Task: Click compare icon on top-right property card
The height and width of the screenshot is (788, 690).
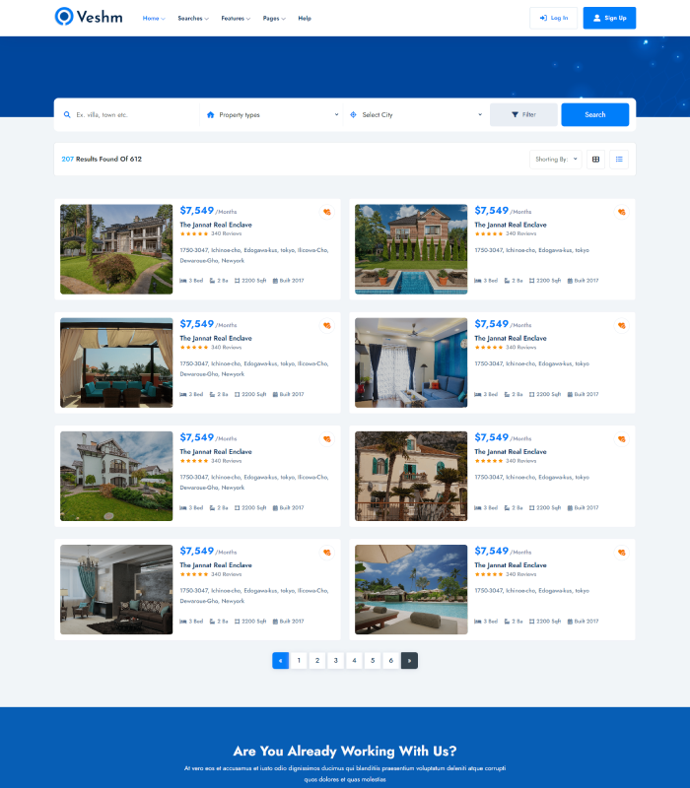Action: click(622, 212)
